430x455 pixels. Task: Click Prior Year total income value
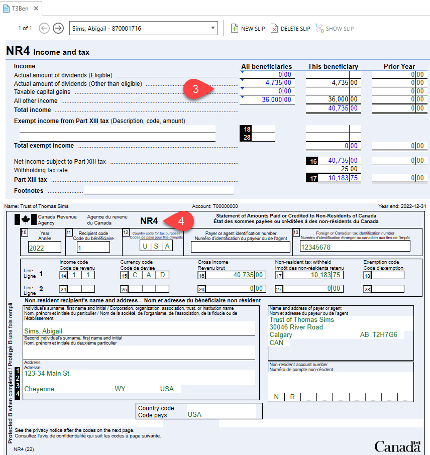point(399,108)
